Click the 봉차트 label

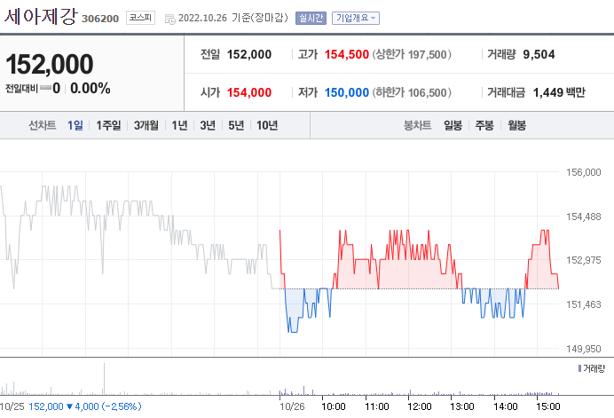[417, 125]
